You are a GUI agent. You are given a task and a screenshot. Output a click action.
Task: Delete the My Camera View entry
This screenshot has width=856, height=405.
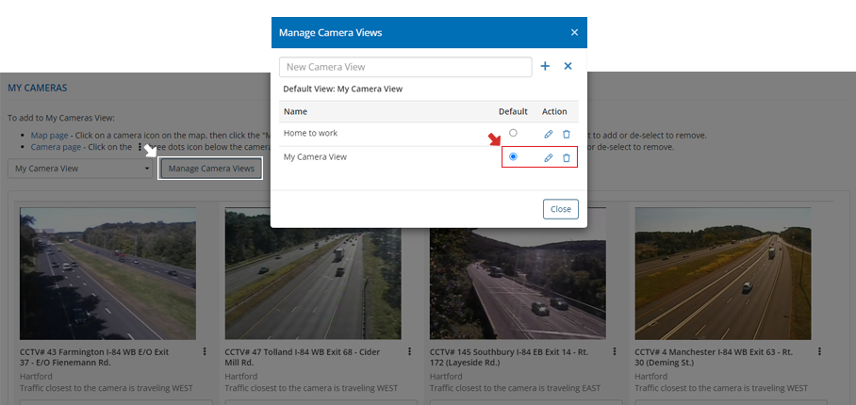tap(567, 157)
